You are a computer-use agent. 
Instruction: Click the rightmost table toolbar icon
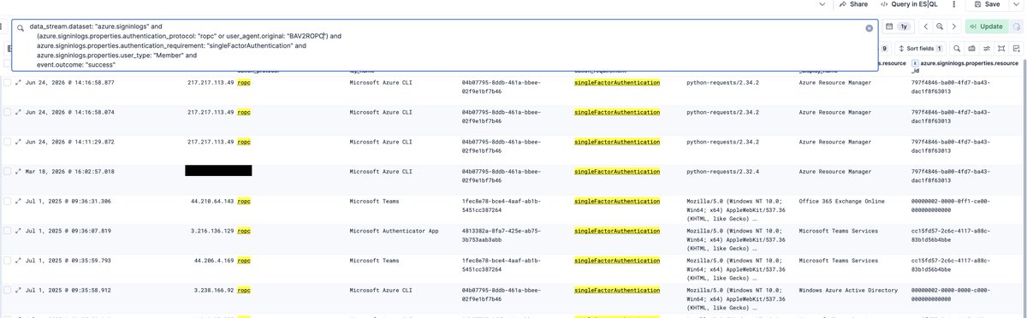[x=1016, y=49]
